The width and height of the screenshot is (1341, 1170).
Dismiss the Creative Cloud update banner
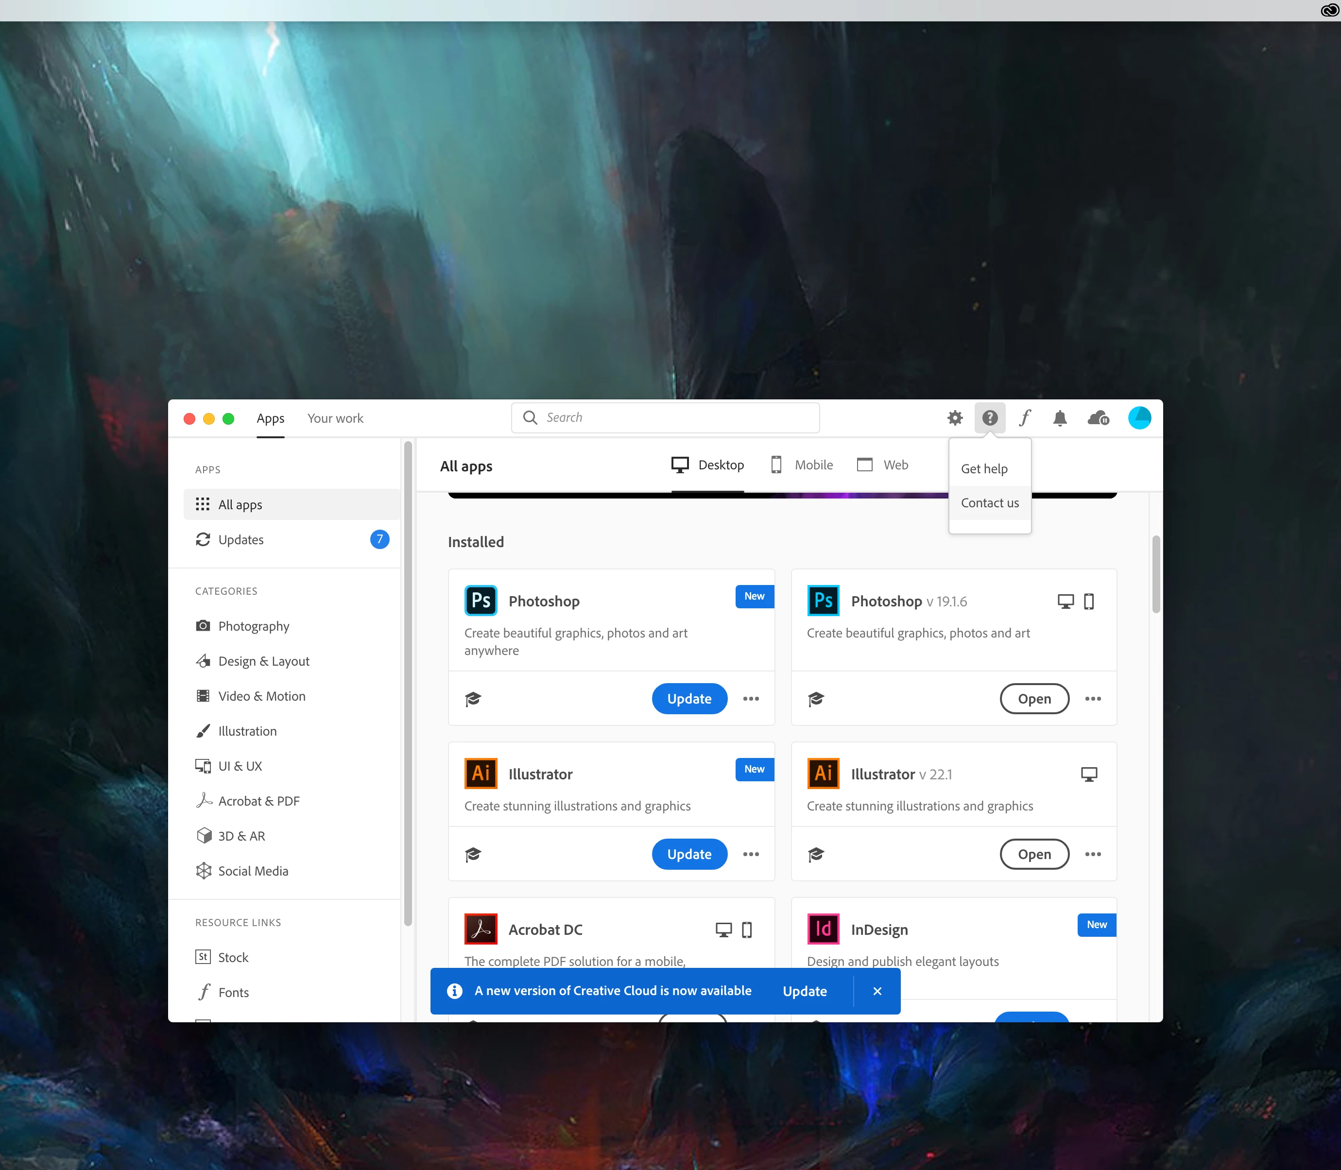click(877, 991)
